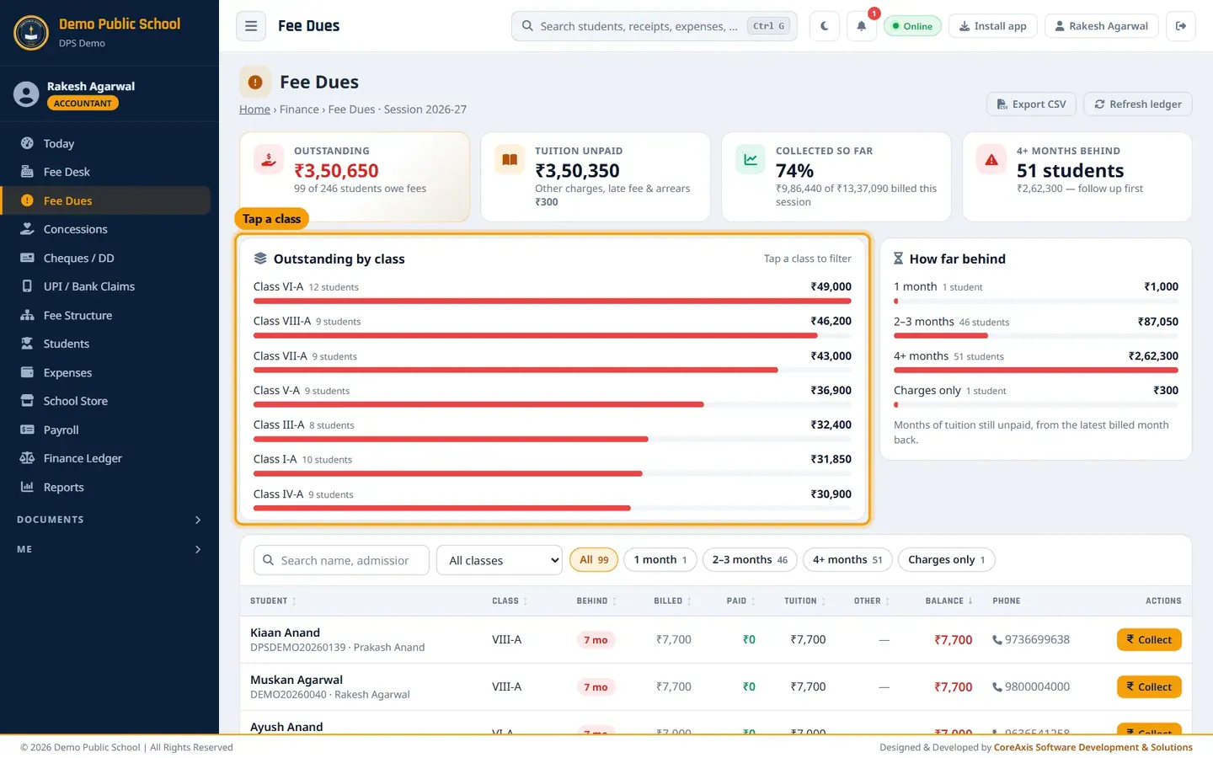This screenshot has width=1213, height=758.
Task: Click the Export CSV button
Action: pyautogui.click(x=1031, y=104)
